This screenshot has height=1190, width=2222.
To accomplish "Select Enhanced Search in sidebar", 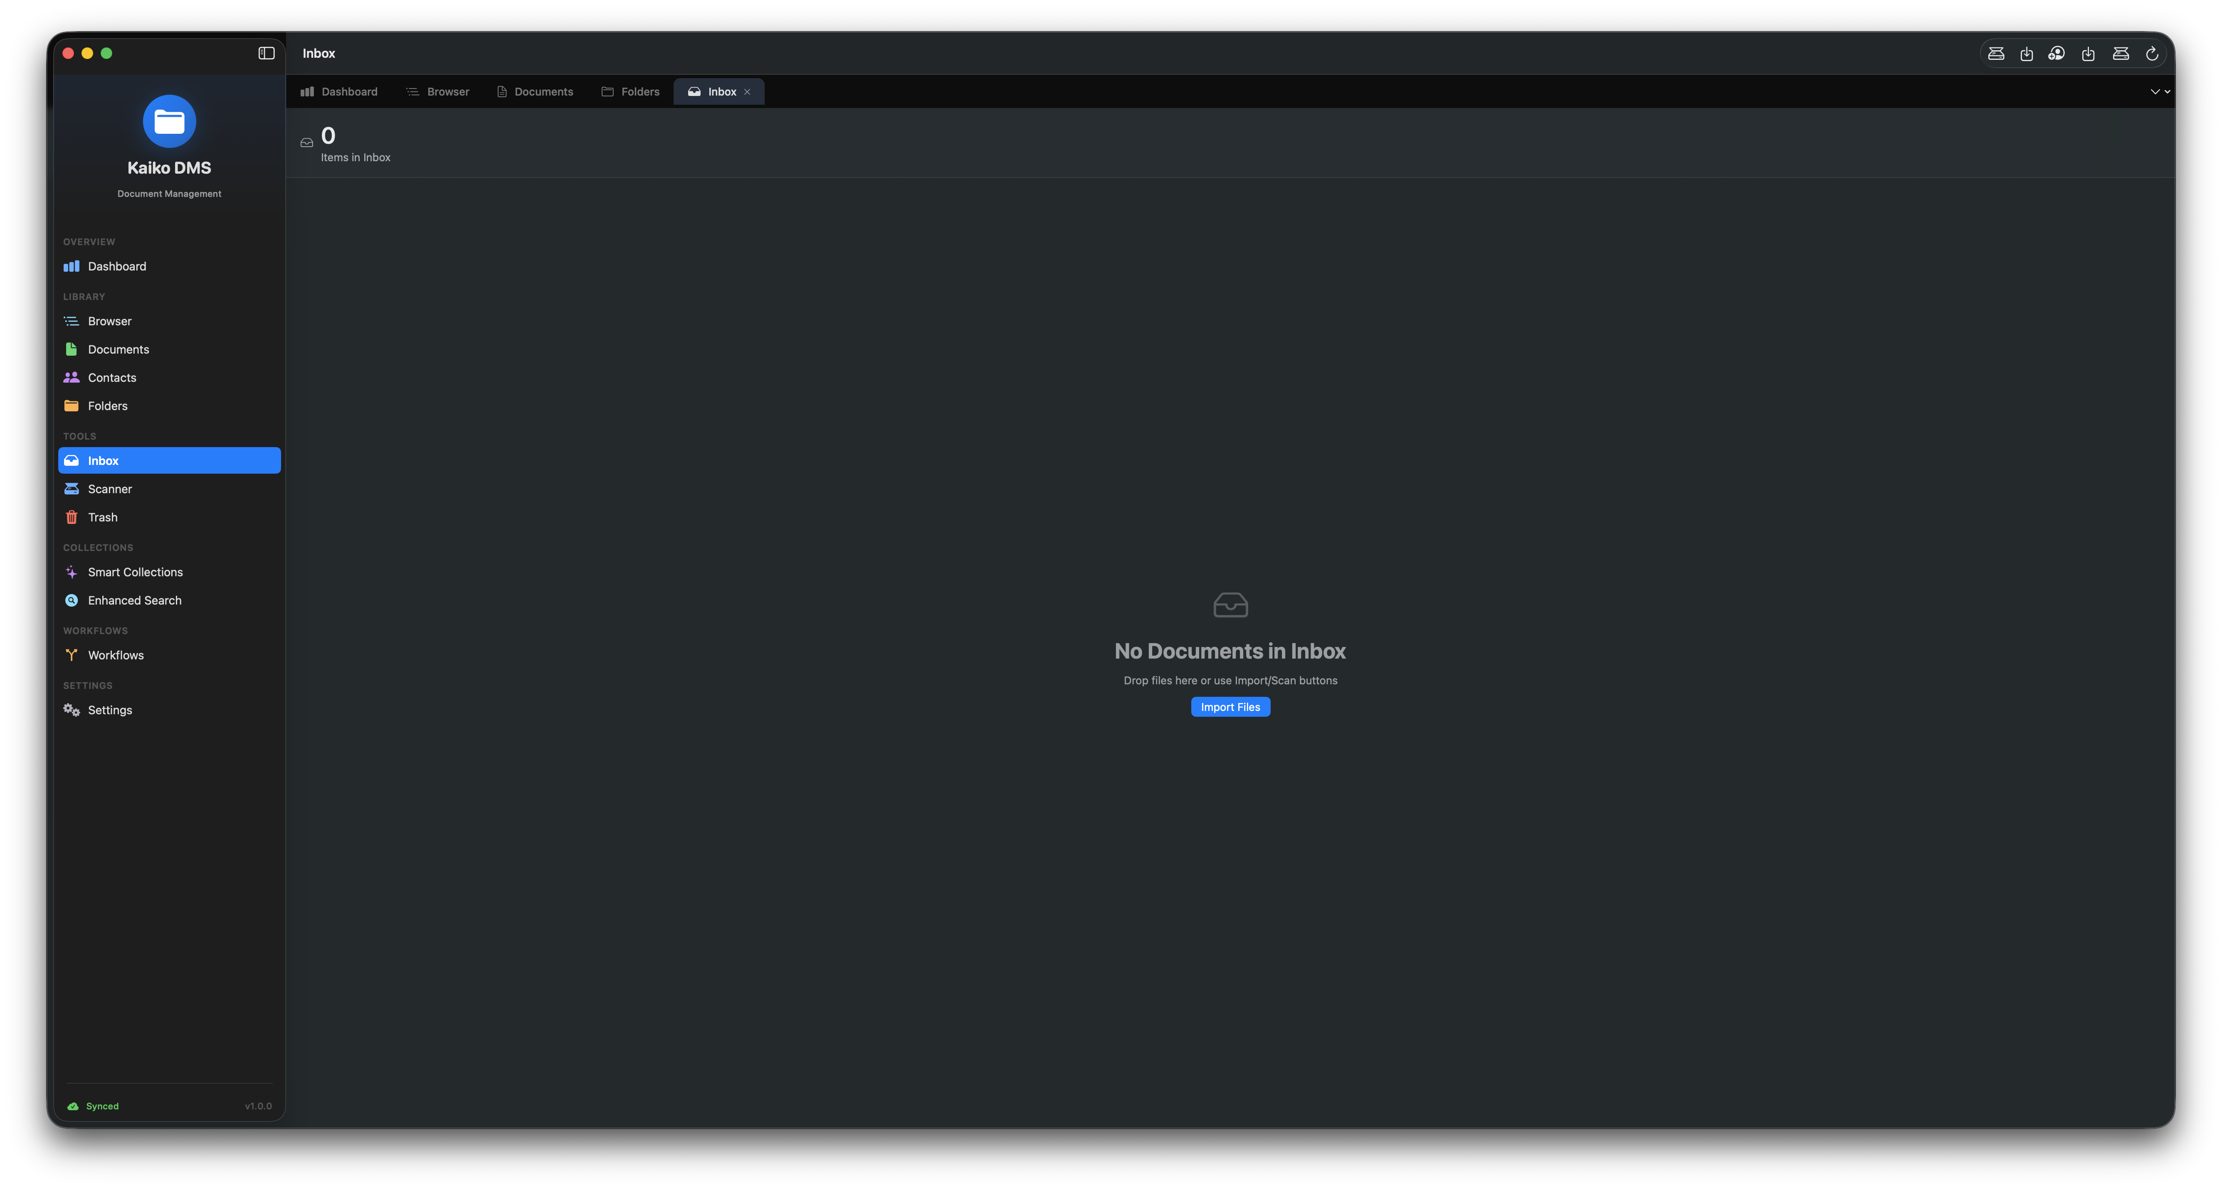I will click(134, 600).
